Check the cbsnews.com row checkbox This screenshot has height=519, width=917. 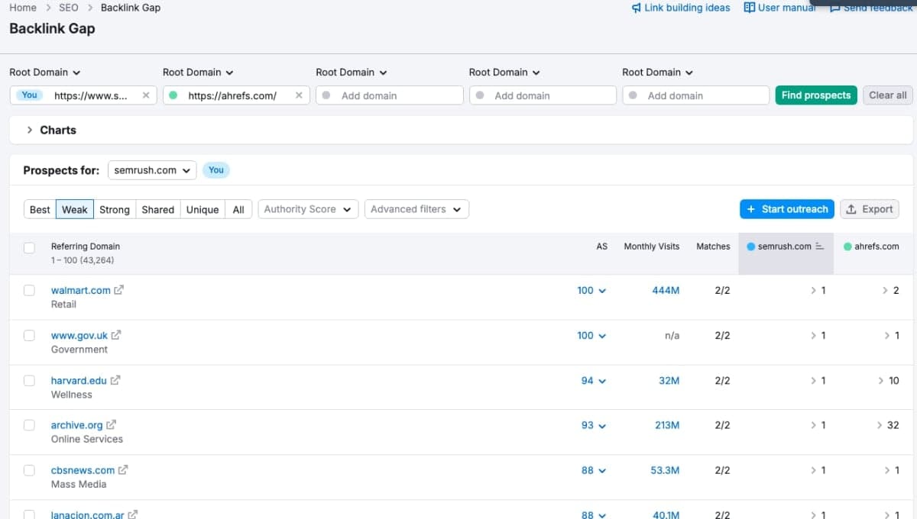[x=29, y=470]
